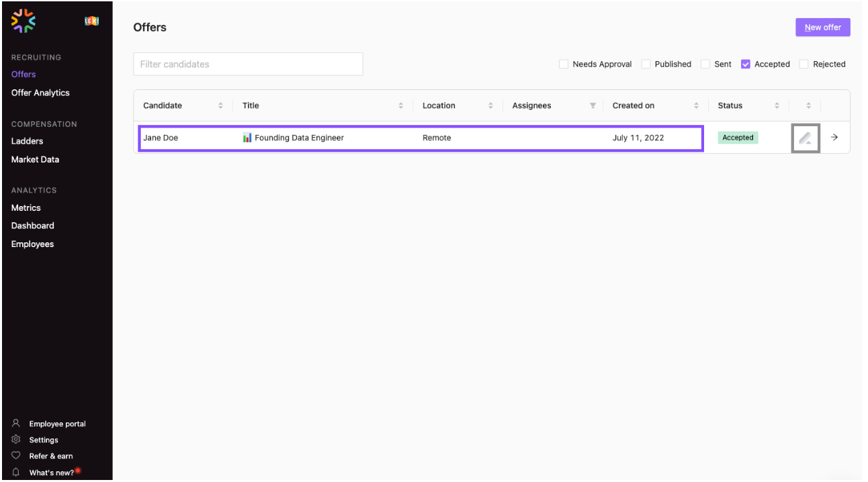
Task: Filter Assignees column with funnel icon
Action: coord(593,105)
